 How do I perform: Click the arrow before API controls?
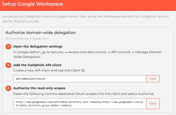click(x=109, y=52)
